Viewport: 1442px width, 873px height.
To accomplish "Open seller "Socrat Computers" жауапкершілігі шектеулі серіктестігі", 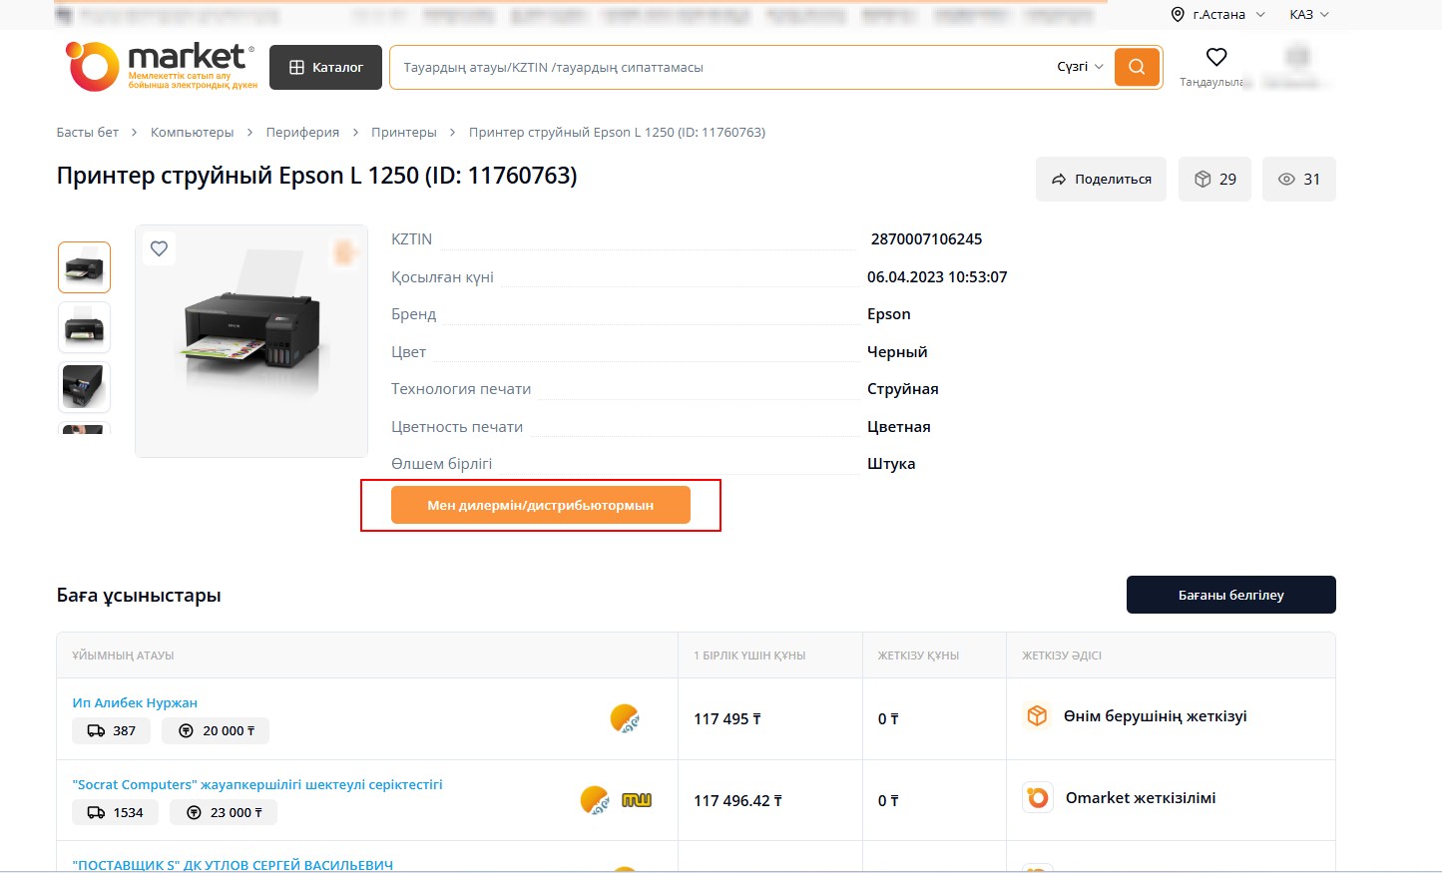I will click(x=257, y=785).
